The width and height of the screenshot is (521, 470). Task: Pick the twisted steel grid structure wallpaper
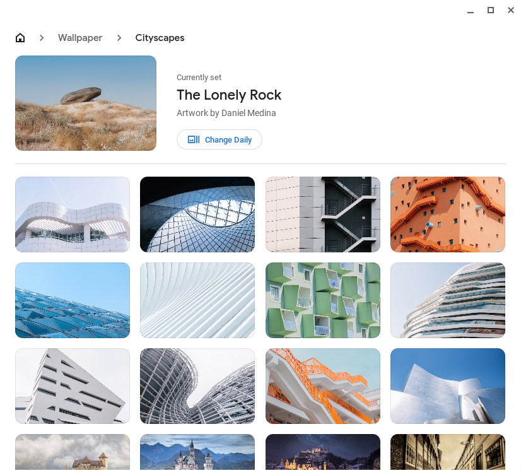tap(197, 386)
